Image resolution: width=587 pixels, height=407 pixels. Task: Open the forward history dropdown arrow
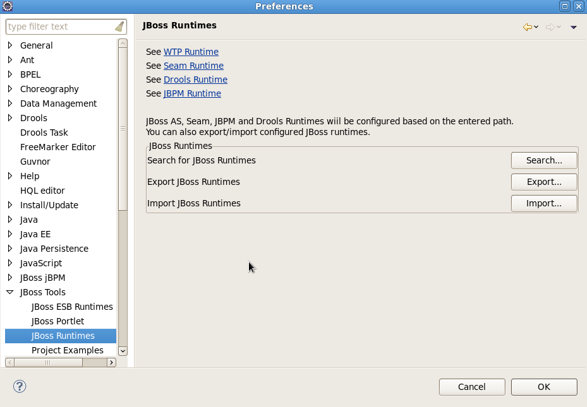(559, 27)
